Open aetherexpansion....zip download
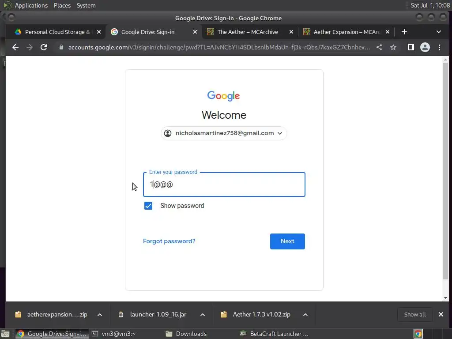This screenshot has height=339, width=452. click(57, 314)
